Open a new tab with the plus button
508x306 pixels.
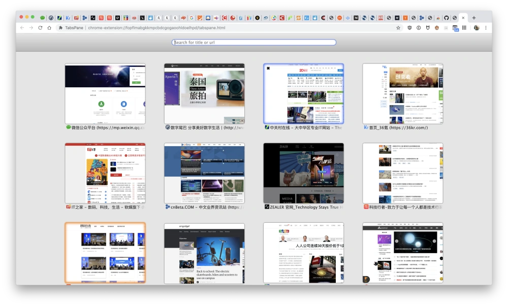point(474,17)
